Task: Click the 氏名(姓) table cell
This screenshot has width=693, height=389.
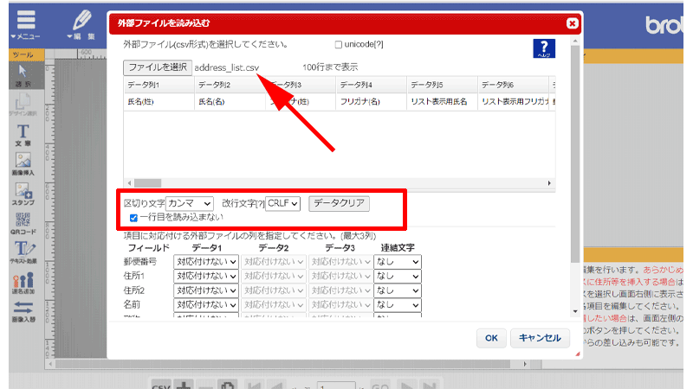Action: coord(159,102)
